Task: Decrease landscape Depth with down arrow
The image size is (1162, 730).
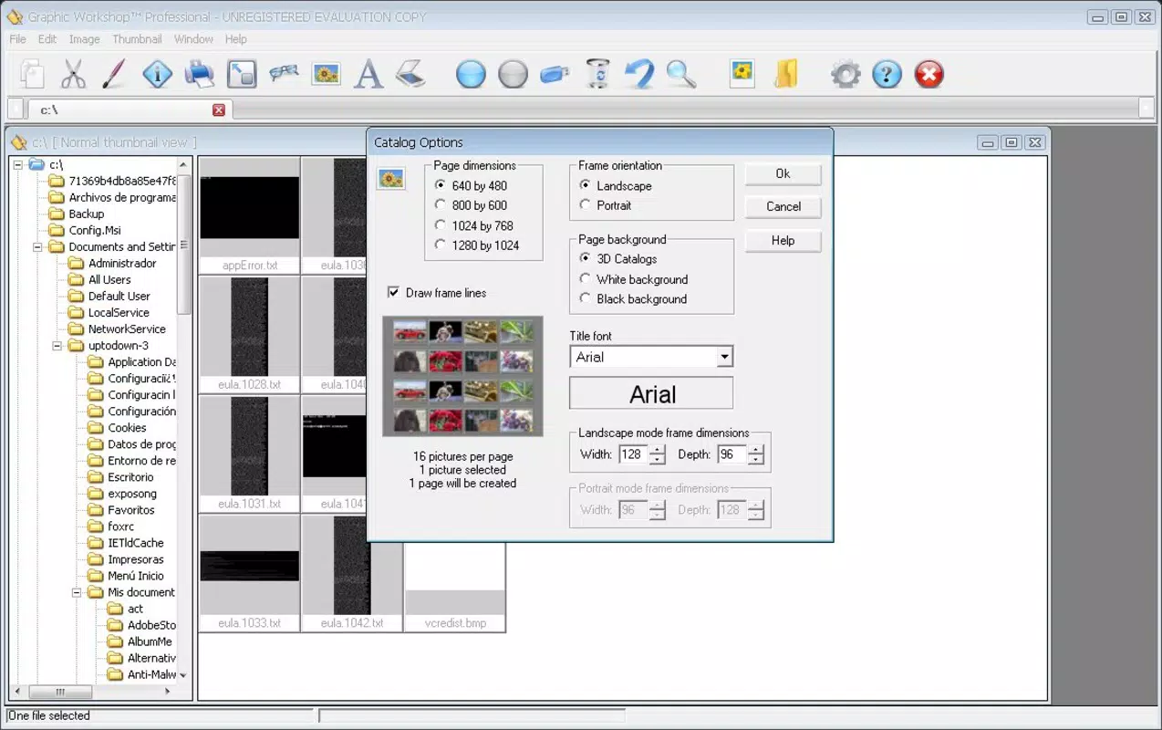Action: (756, 460)
